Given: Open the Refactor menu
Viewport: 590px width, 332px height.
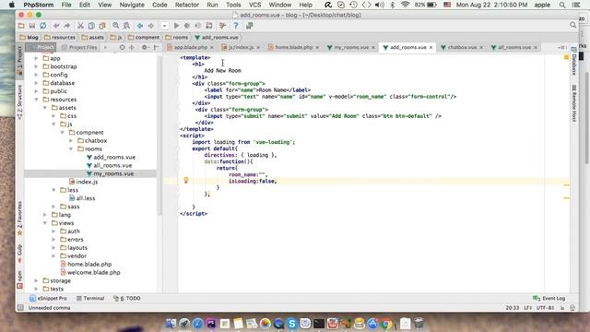Looking at the screenshot, I should 186,5.
